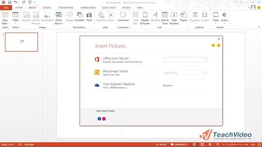Click the Flickr icon under Also insert from
262x147 pixels.
pos(102,119)
